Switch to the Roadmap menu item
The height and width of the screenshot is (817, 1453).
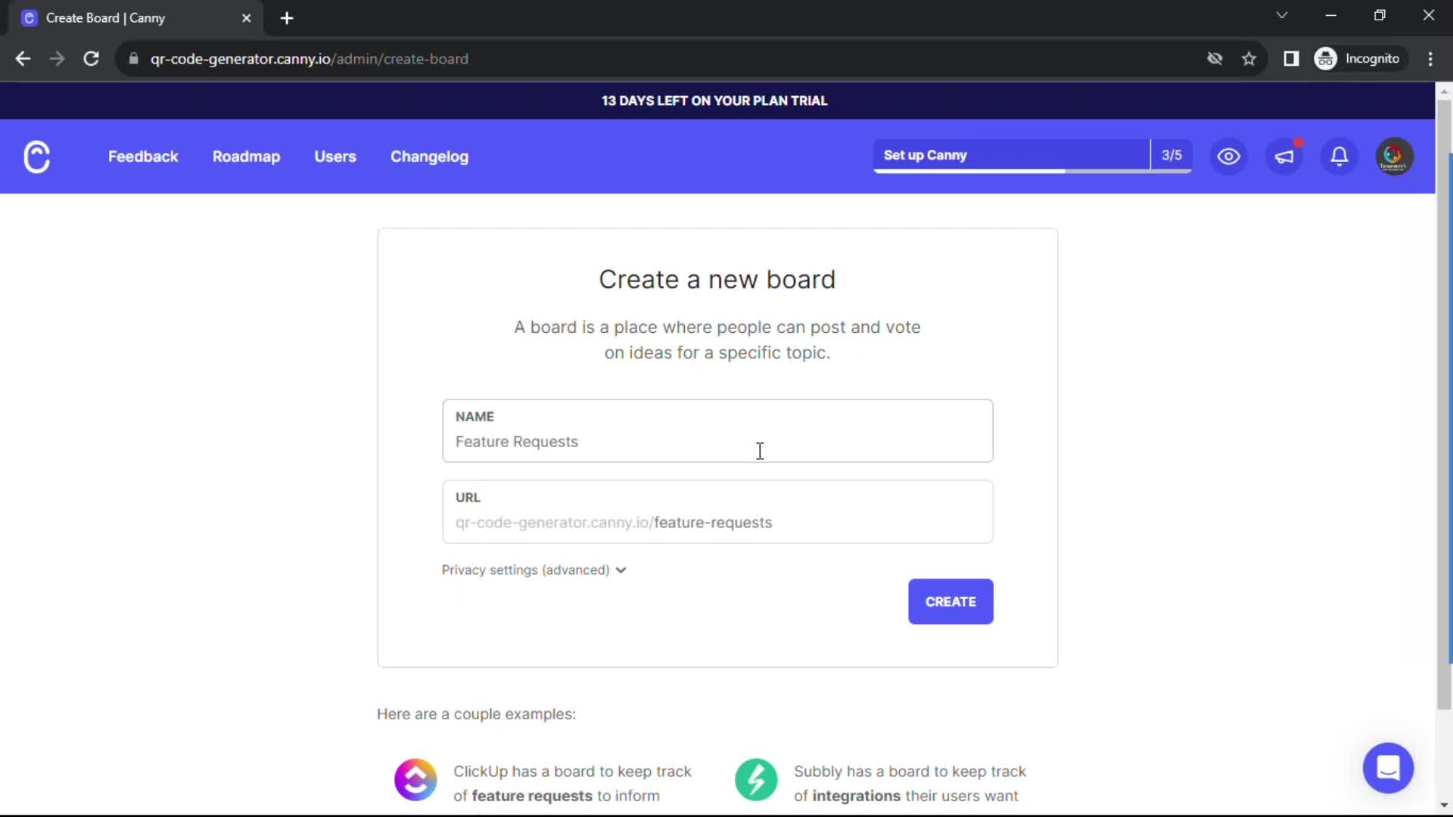point(246,157)
